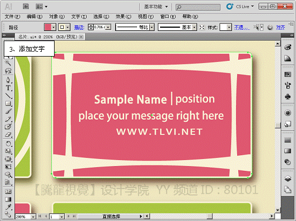Screen dimensions: 296x221
Task: Select the Magic Wand tool
Action: [x=8, y=62]
